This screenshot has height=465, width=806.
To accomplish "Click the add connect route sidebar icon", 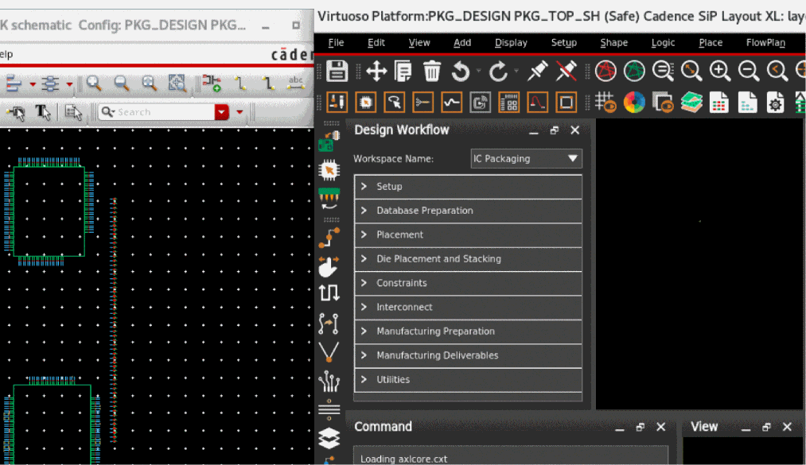I will [329, 237].
